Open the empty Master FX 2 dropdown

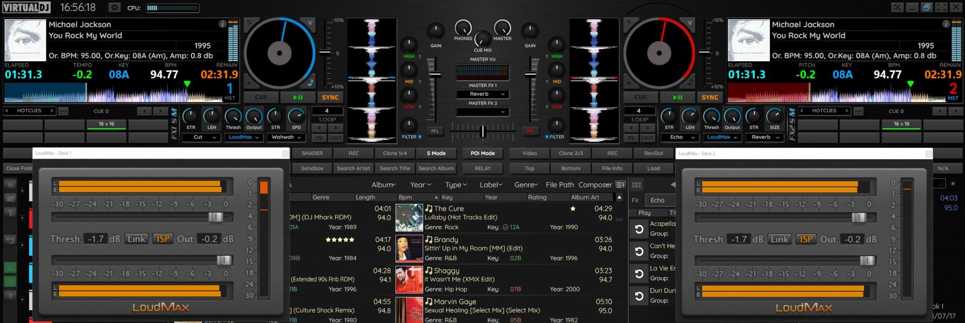tap(482, 112)
